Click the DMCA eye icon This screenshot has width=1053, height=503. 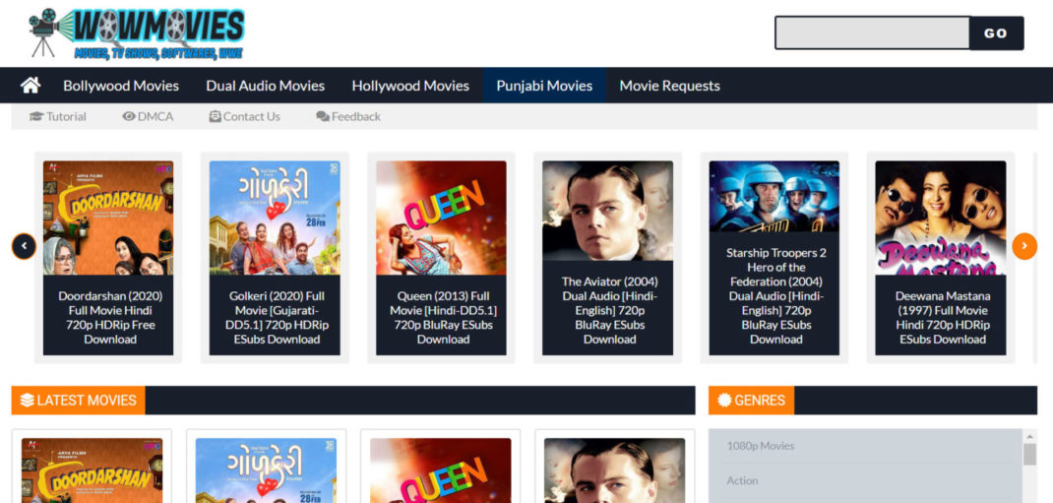[129, 116]
